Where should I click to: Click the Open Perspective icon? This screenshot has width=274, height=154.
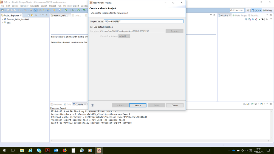coord(248,10)
